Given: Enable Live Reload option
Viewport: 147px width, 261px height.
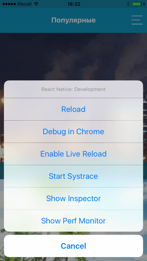Looking at the screenshot, I should coord(73,154).
